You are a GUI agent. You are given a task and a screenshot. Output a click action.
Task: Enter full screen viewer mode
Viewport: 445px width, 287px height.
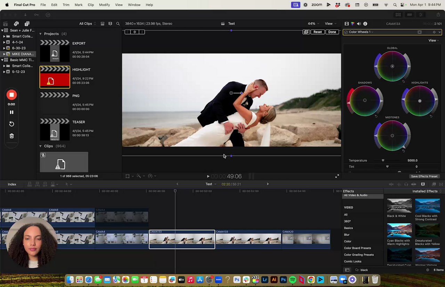[337, 176]
